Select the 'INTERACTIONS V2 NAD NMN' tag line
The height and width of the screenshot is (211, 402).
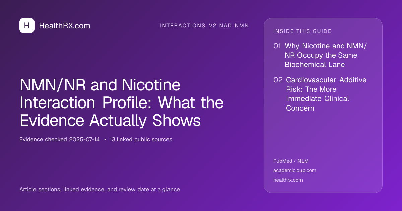[x=204, y=26]
